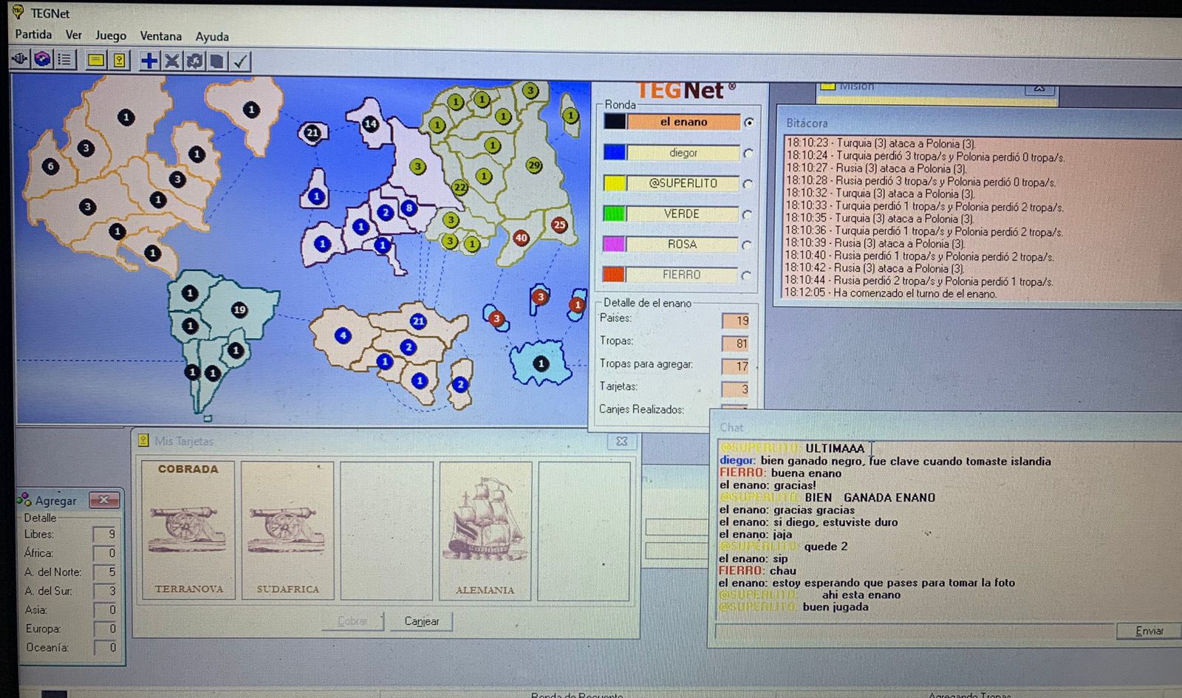The height and width of the screenshot is (698, 1182).
Task: Select the radio button for el enano
Action: tap(749, 123)
